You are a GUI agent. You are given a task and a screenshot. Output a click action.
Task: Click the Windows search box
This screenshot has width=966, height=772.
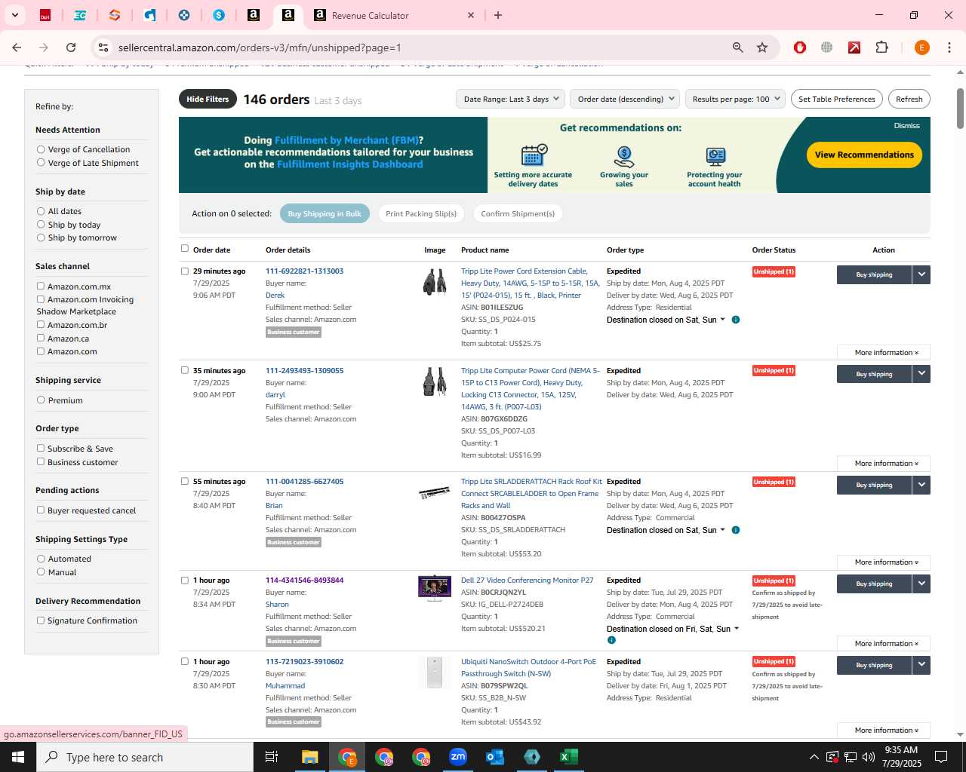pos(145,757)
